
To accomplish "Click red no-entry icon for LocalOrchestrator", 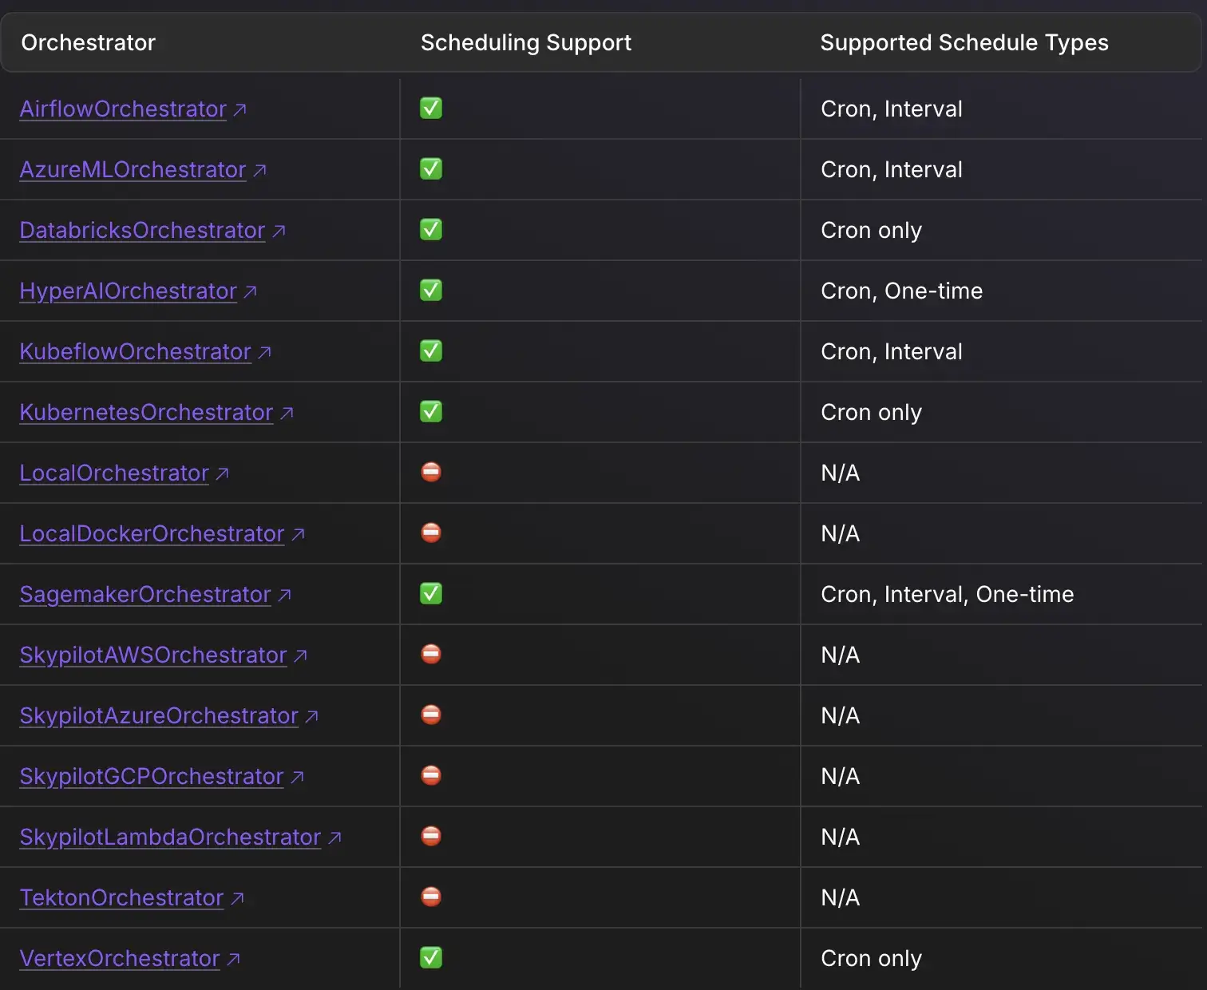I will click(x=431, y=473).
